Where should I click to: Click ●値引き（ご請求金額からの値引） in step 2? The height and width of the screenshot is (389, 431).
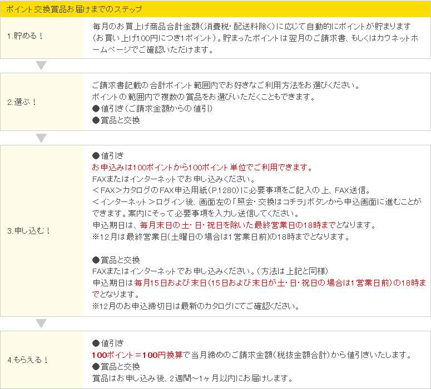152,108
